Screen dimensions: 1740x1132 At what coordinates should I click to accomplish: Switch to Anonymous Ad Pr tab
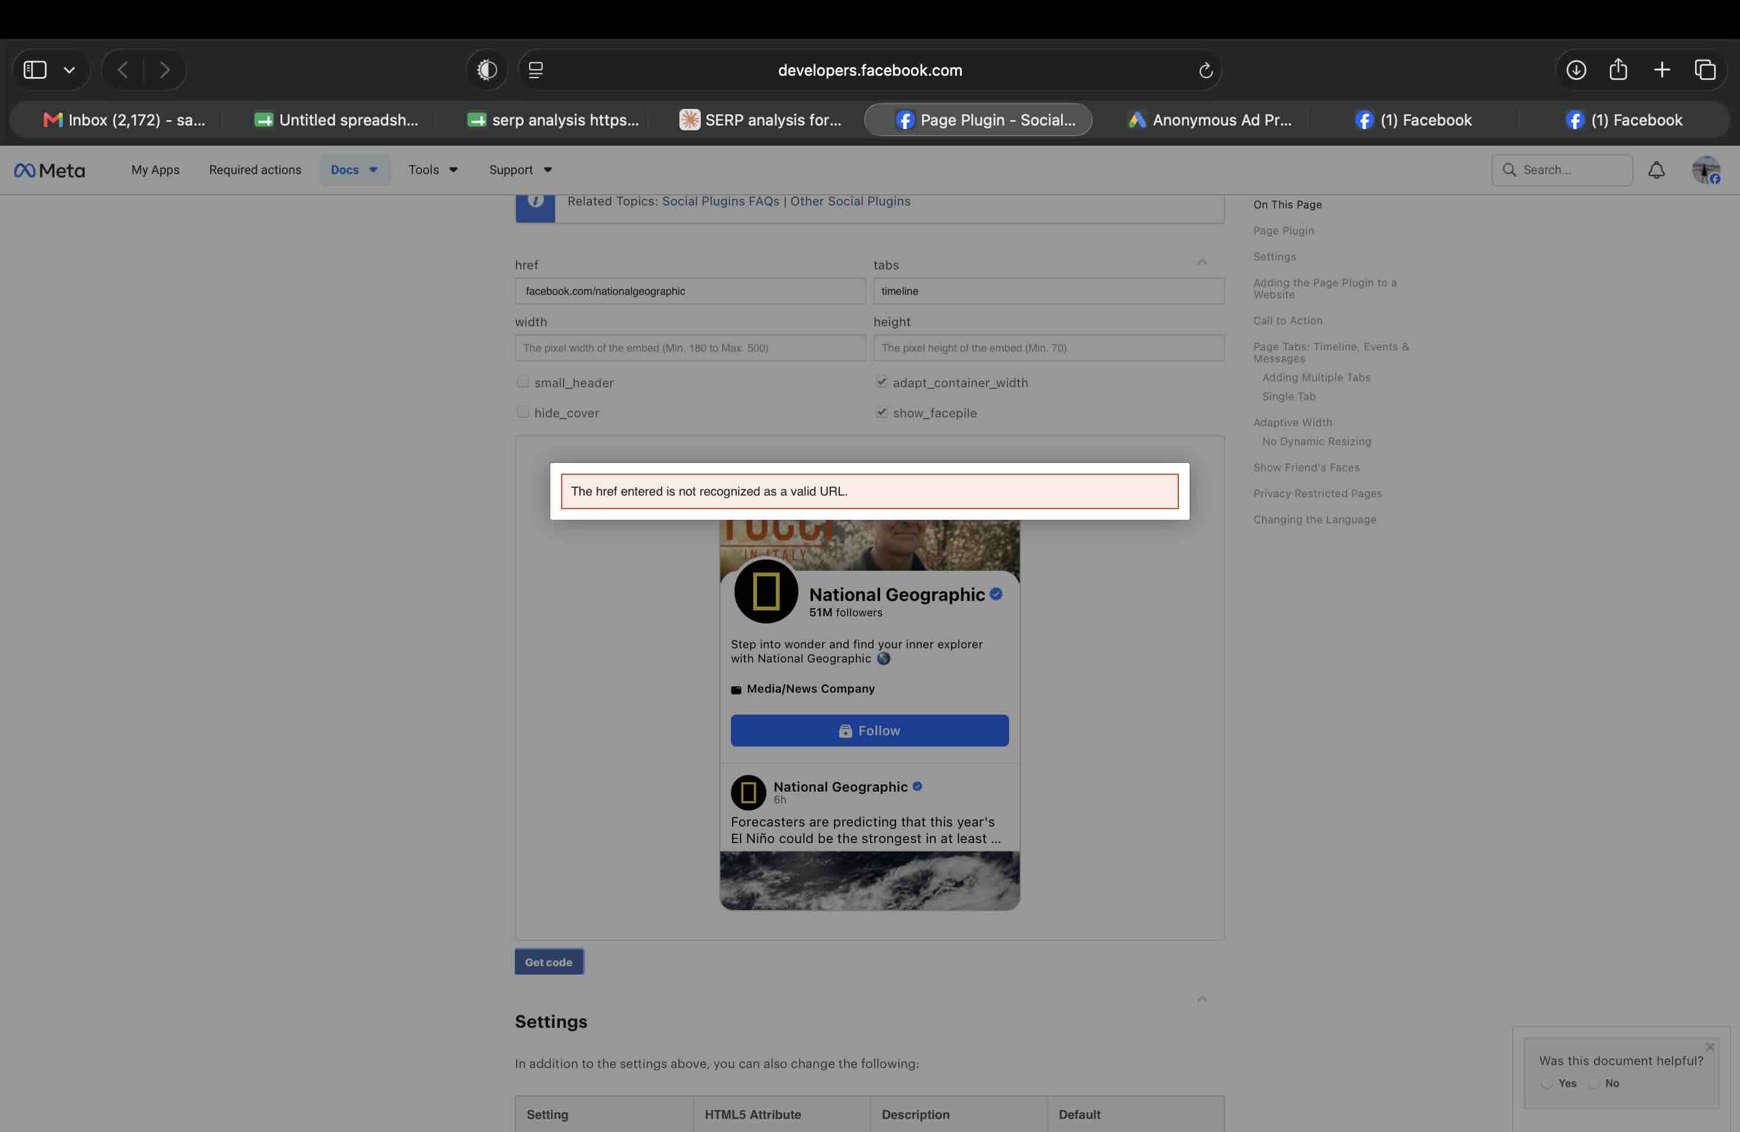[x=1210, y=120]
